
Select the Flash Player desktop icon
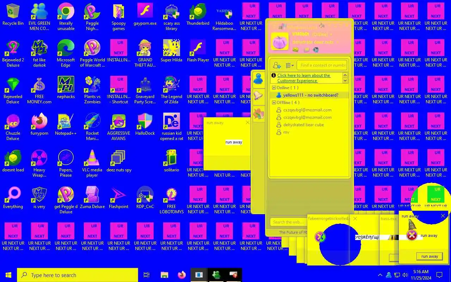click(x=198, y=51)
